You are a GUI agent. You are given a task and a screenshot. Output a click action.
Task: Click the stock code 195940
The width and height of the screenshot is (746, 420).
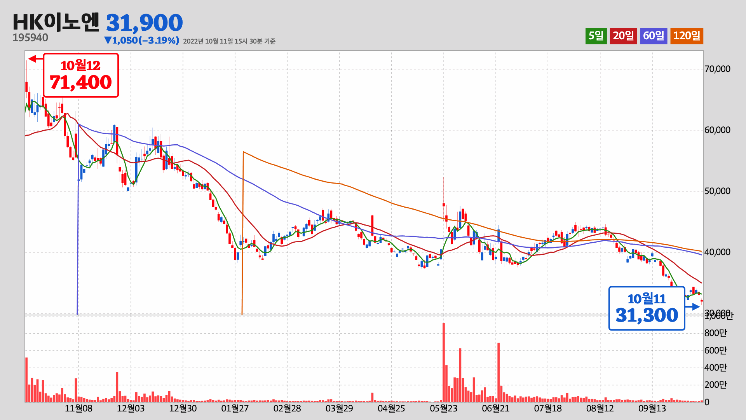point(30,38)
